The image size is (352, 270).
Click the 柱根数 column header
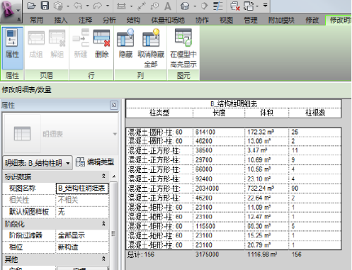point(315,113)
